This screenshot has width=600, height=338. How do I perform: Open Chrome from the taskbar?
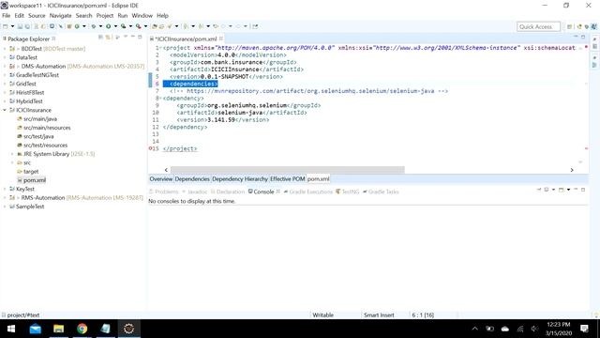click(82, 329)
